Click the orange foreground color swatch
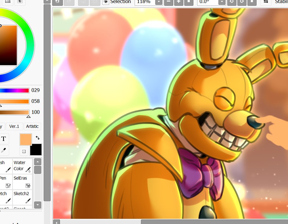 click(x=26, y=140)
